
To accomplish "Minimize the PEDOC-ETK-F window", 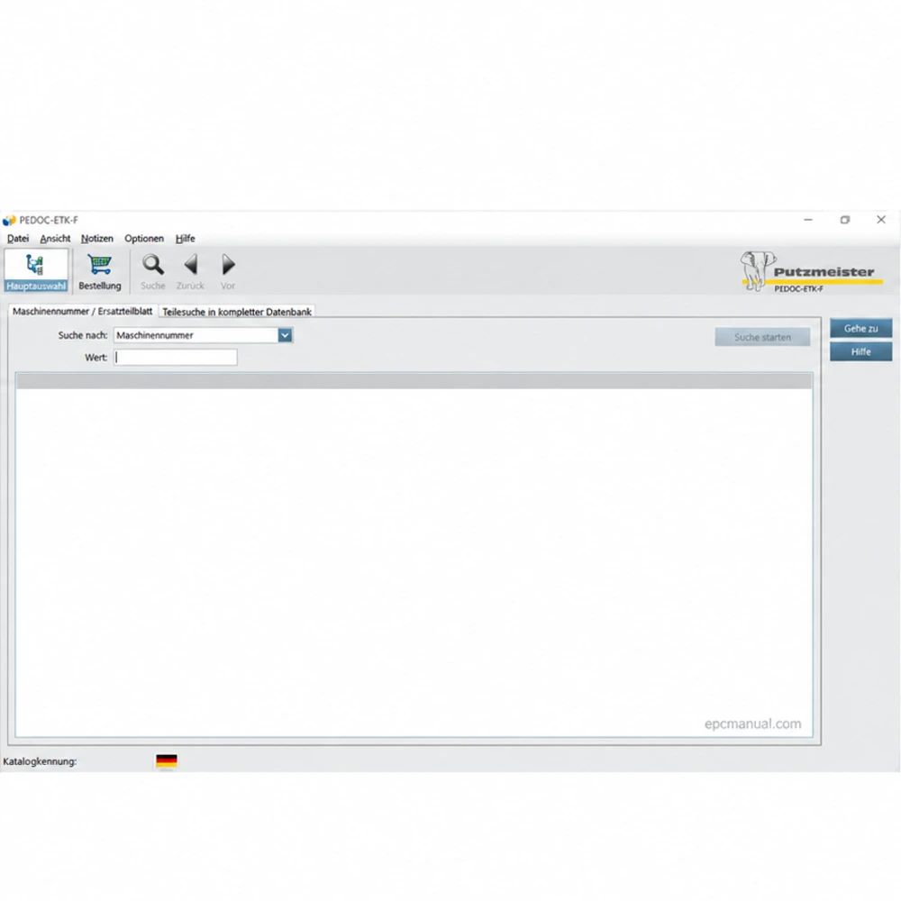I will coord(808,220).
